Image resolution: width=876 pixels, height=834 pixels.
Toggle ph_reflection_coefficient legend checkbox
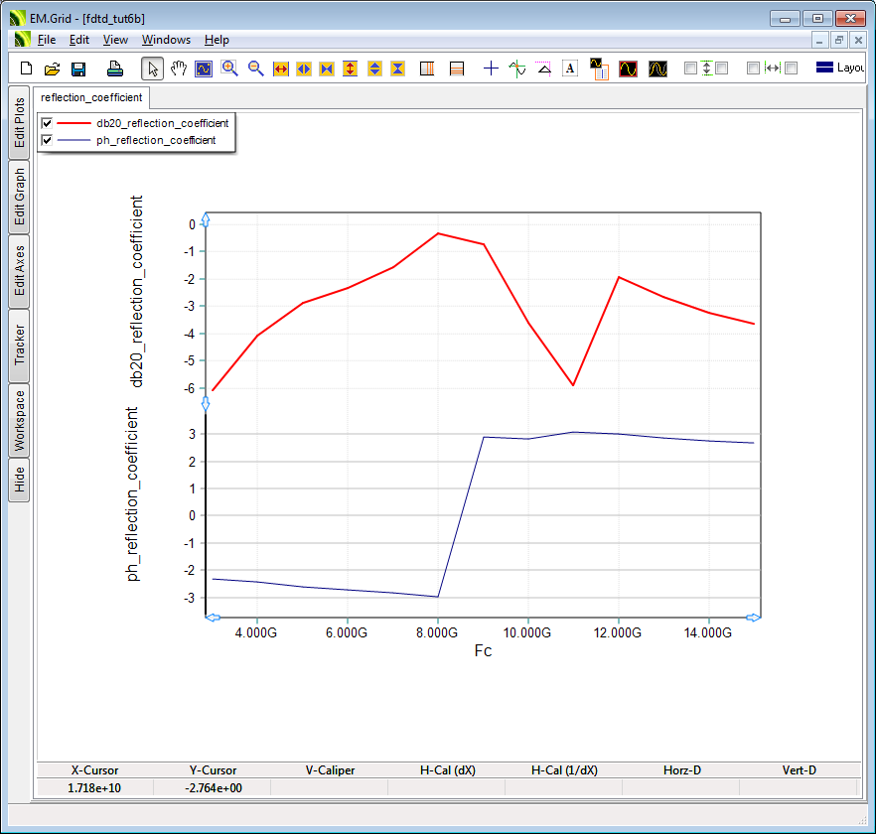point(47,140)
